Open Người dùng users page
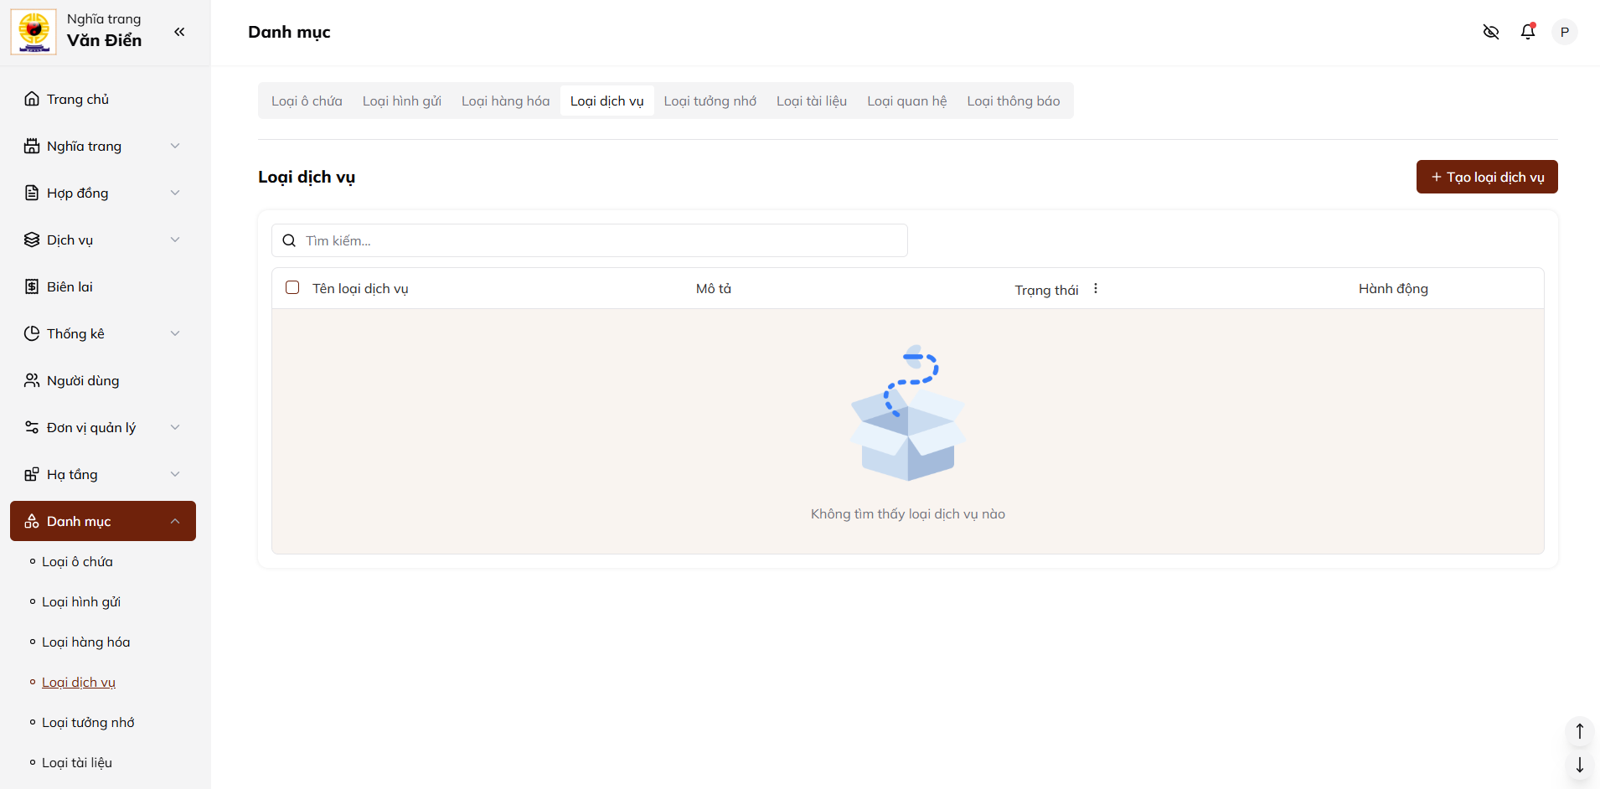1600x789 pixels. point(82,380)
